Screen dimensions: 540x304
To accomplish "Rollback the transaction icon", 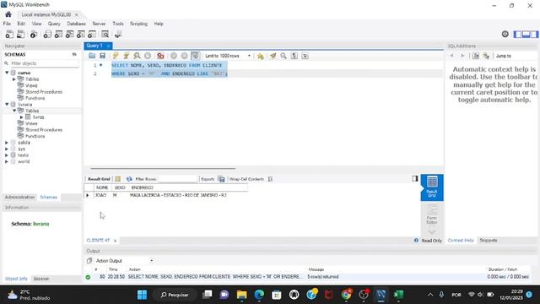I will 184,56.
